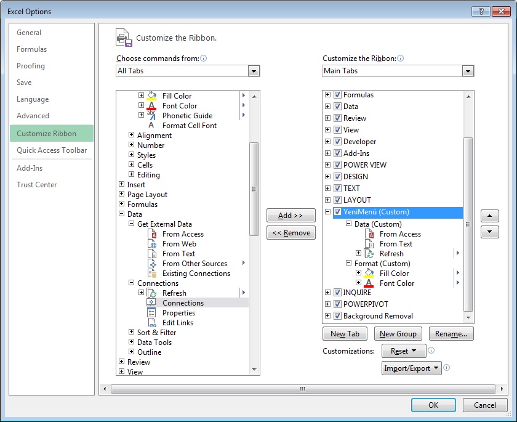
Task: Uncheck the Formulas tab checkbox
Action: click(x=337, y=95)
